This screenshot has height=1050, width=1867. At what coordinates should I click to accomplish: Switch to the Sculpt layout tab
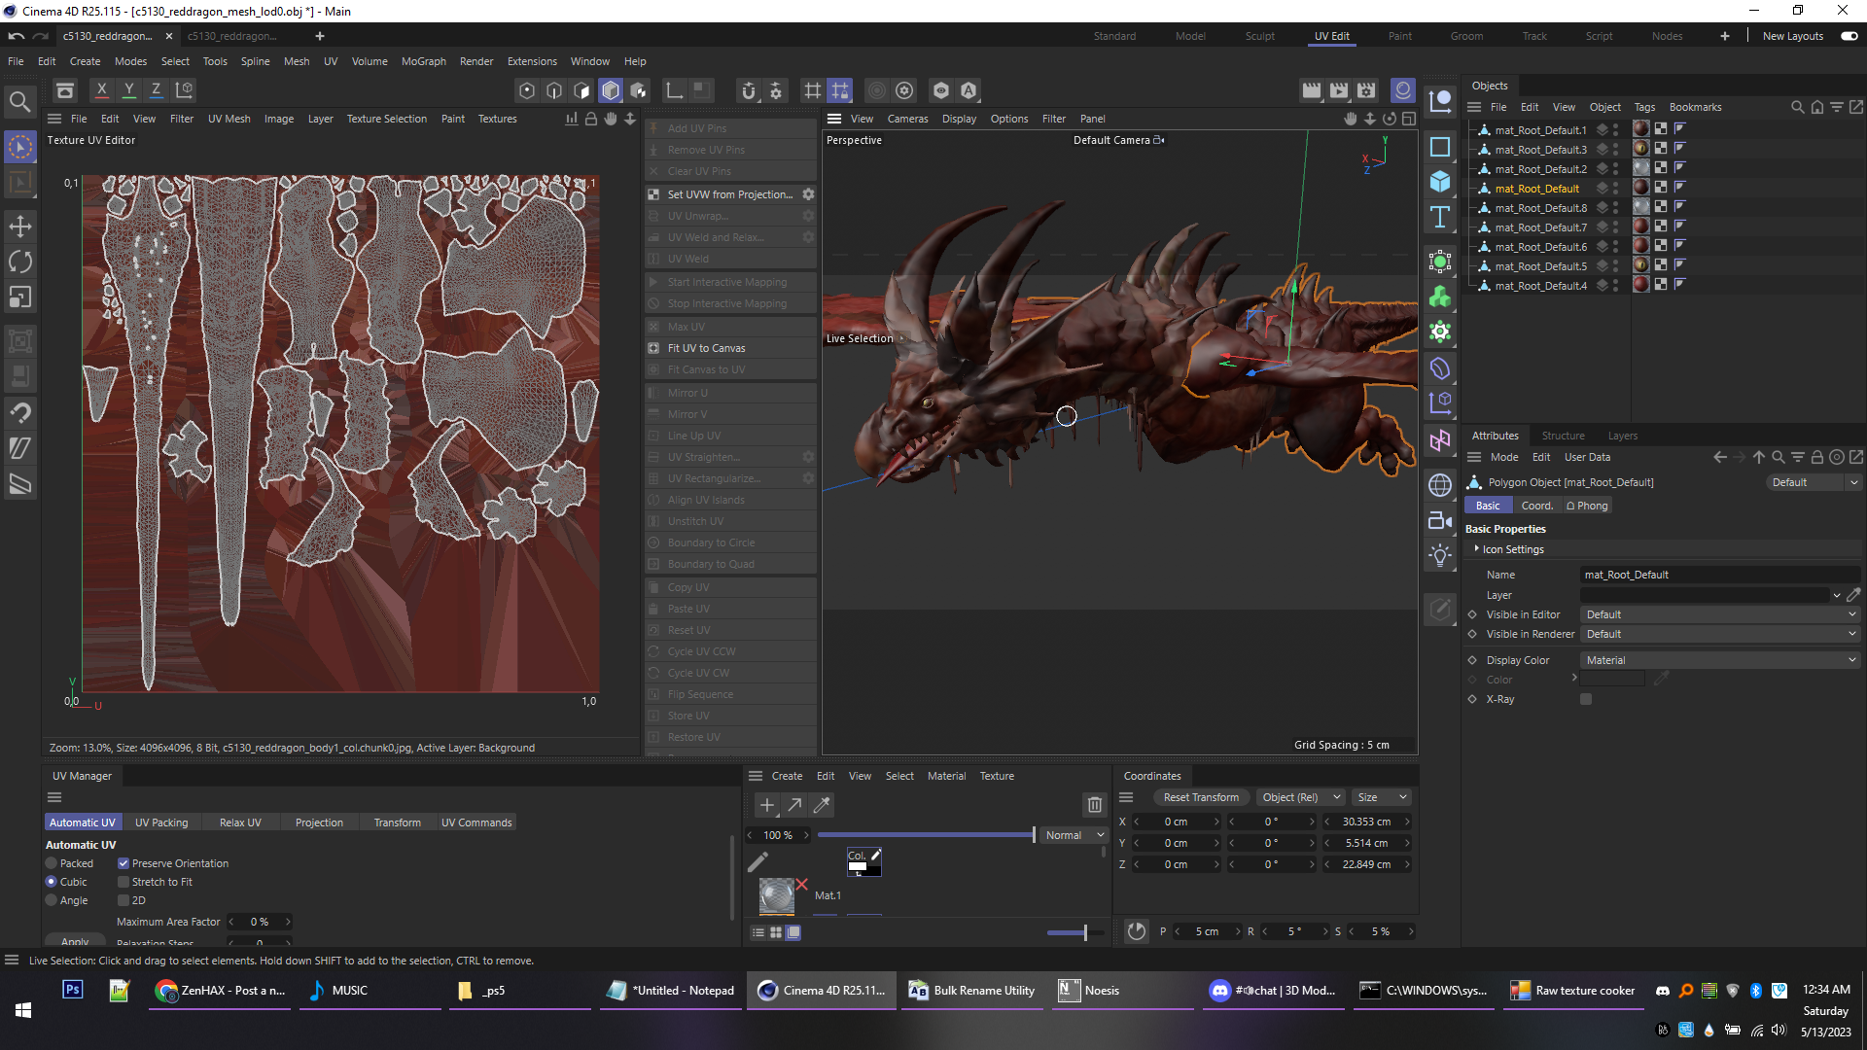(1259, 36)
